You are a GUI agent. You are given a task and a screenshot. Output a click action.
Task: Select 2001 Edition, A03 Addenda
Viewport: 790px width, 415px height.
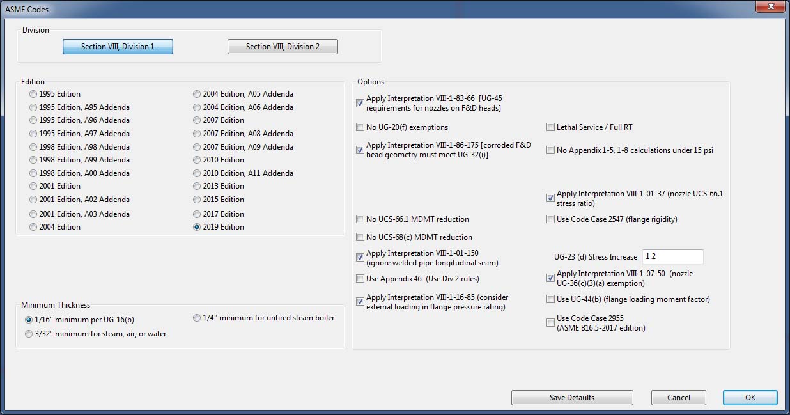click(x=33, y=214)
